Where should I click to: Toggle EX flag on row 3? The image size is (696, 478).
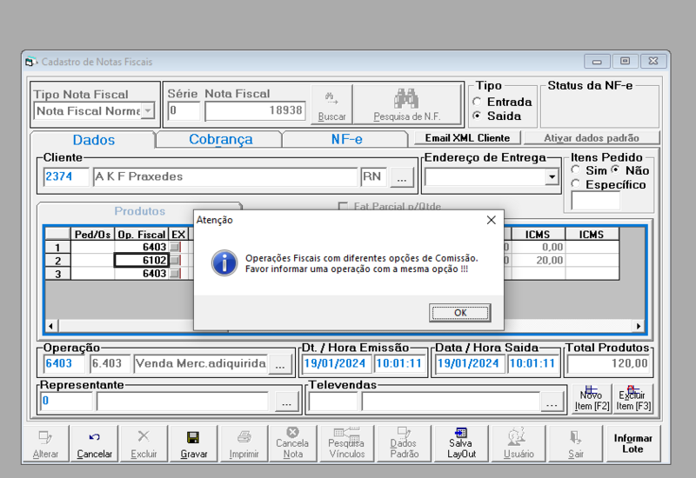tap(176, 273)
